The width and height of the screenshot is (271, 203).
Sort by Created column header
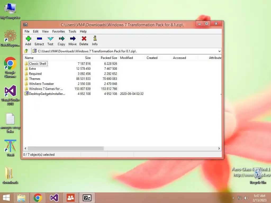158,58
